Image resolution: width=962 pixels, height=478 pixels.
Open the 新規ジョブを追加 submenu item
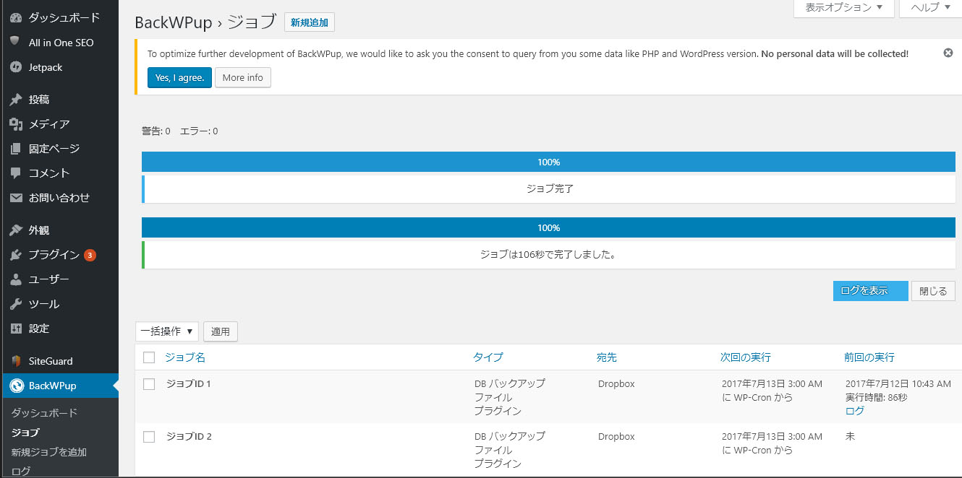(x=49, y=452)
